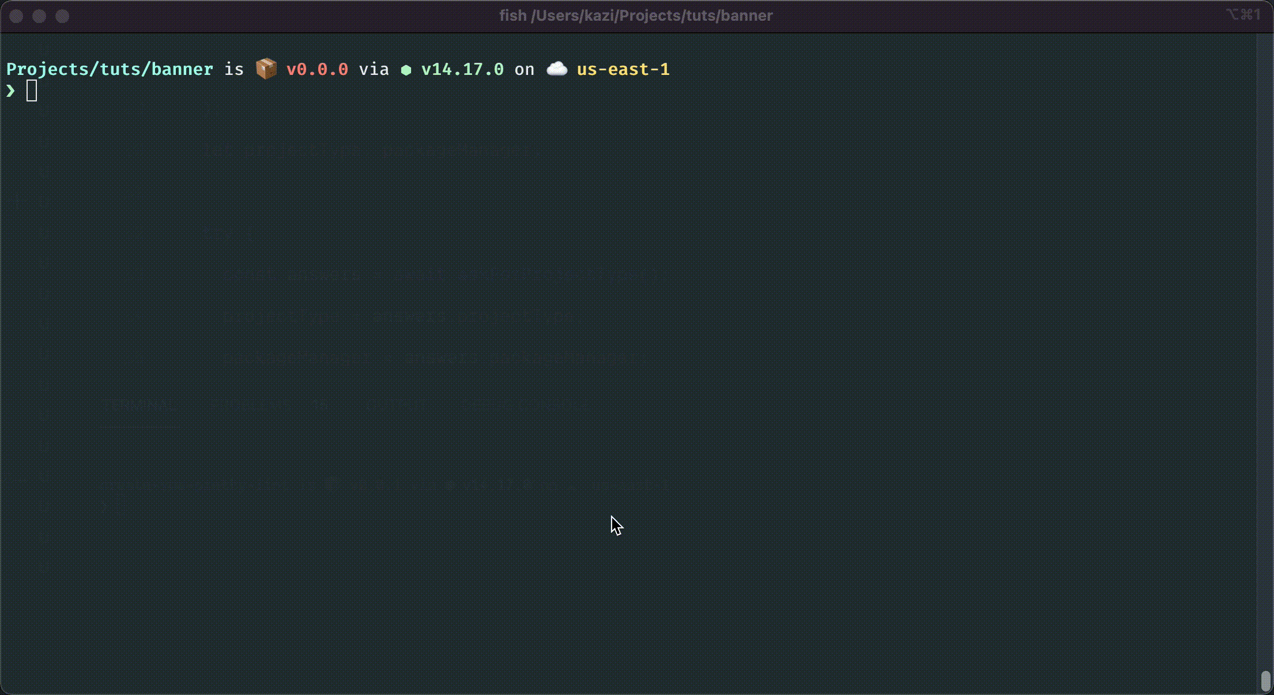Minimize the terminal with the yellow button
1274x695 pixels.
click(39, 16)
